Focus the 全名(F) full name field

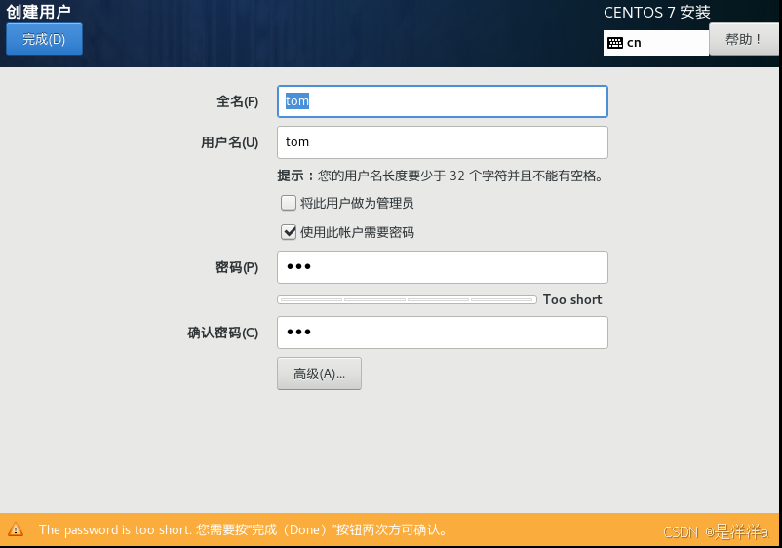pyautogui.click(x=443, y=101)
